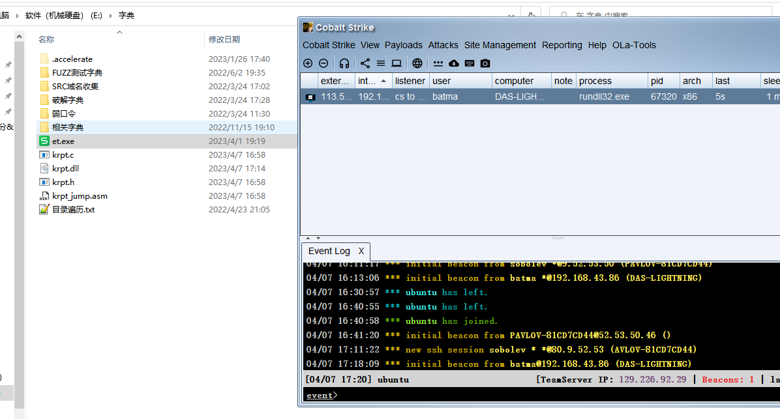Collapse bottom panel with split-pane down arrow
Image resolution: width=780 pixels, height=419 pixels.
[x=318, y=238]
